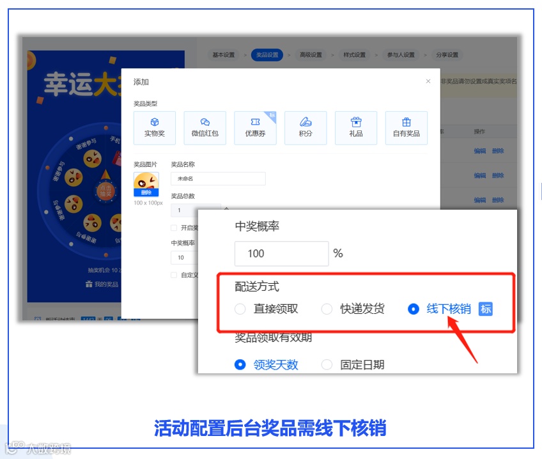Choose the 领奖天数 validity option
Viewport: 542px width, 459px height.
266,364
